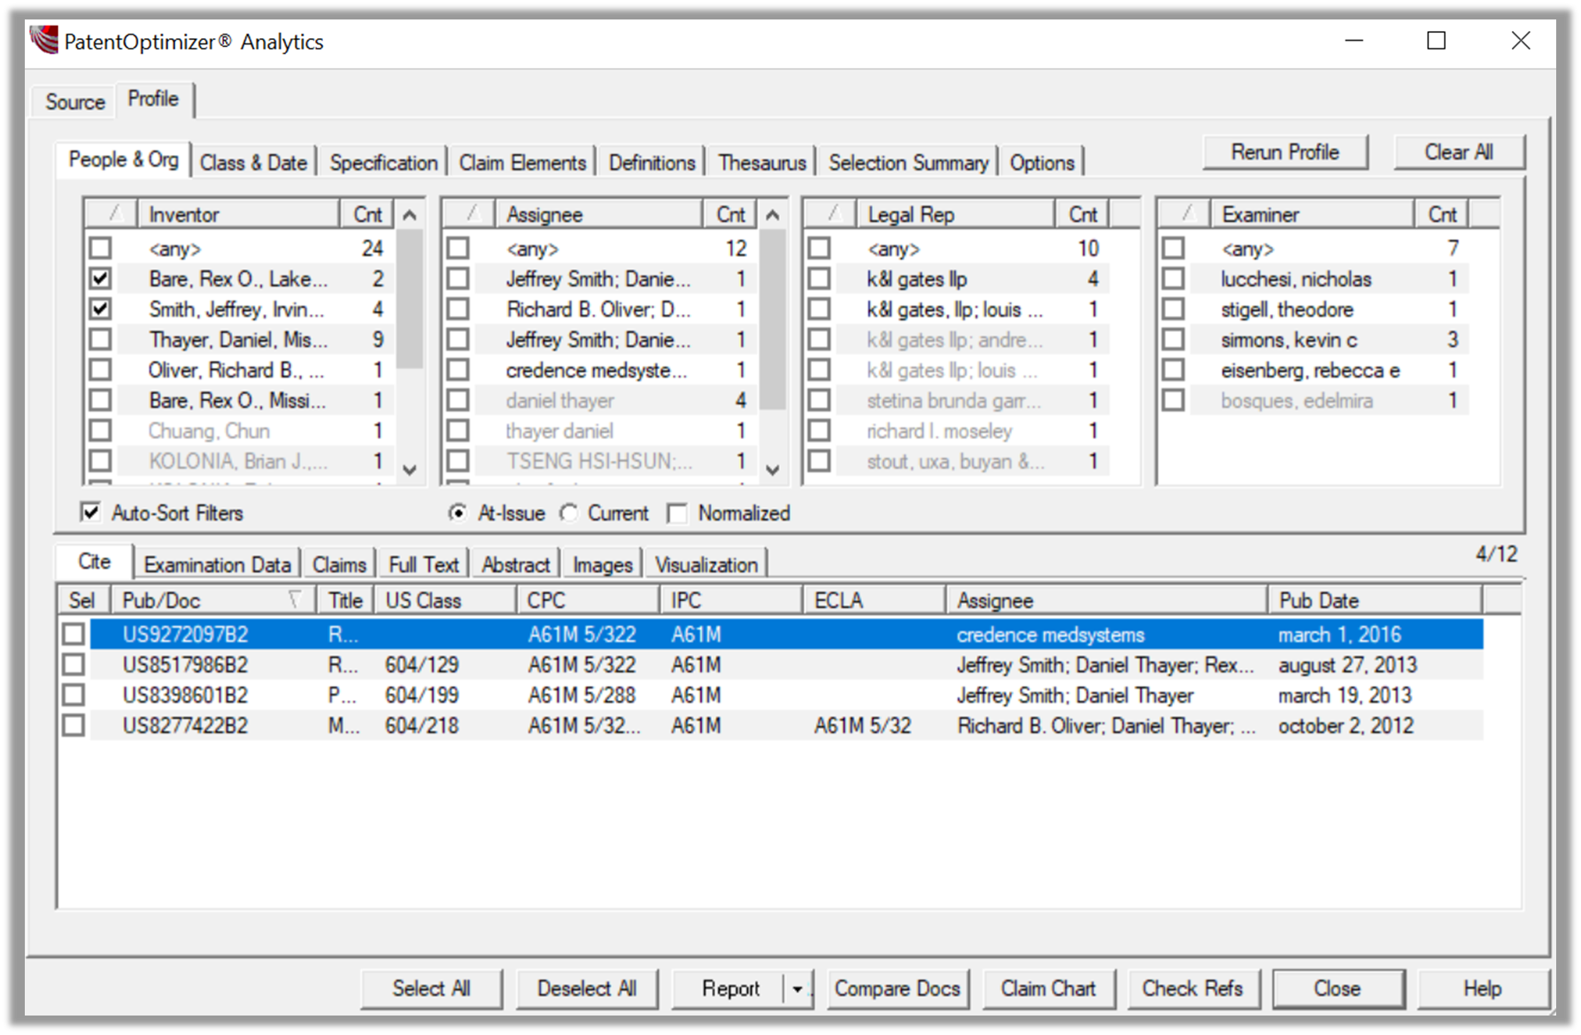Select the Current radio button
This screenshot has height=1035, width=1581.
pyautogui.click(x=568, y=513)
